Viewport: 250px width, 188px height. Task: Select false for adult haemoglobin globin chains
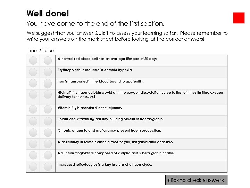pos(48,155)
